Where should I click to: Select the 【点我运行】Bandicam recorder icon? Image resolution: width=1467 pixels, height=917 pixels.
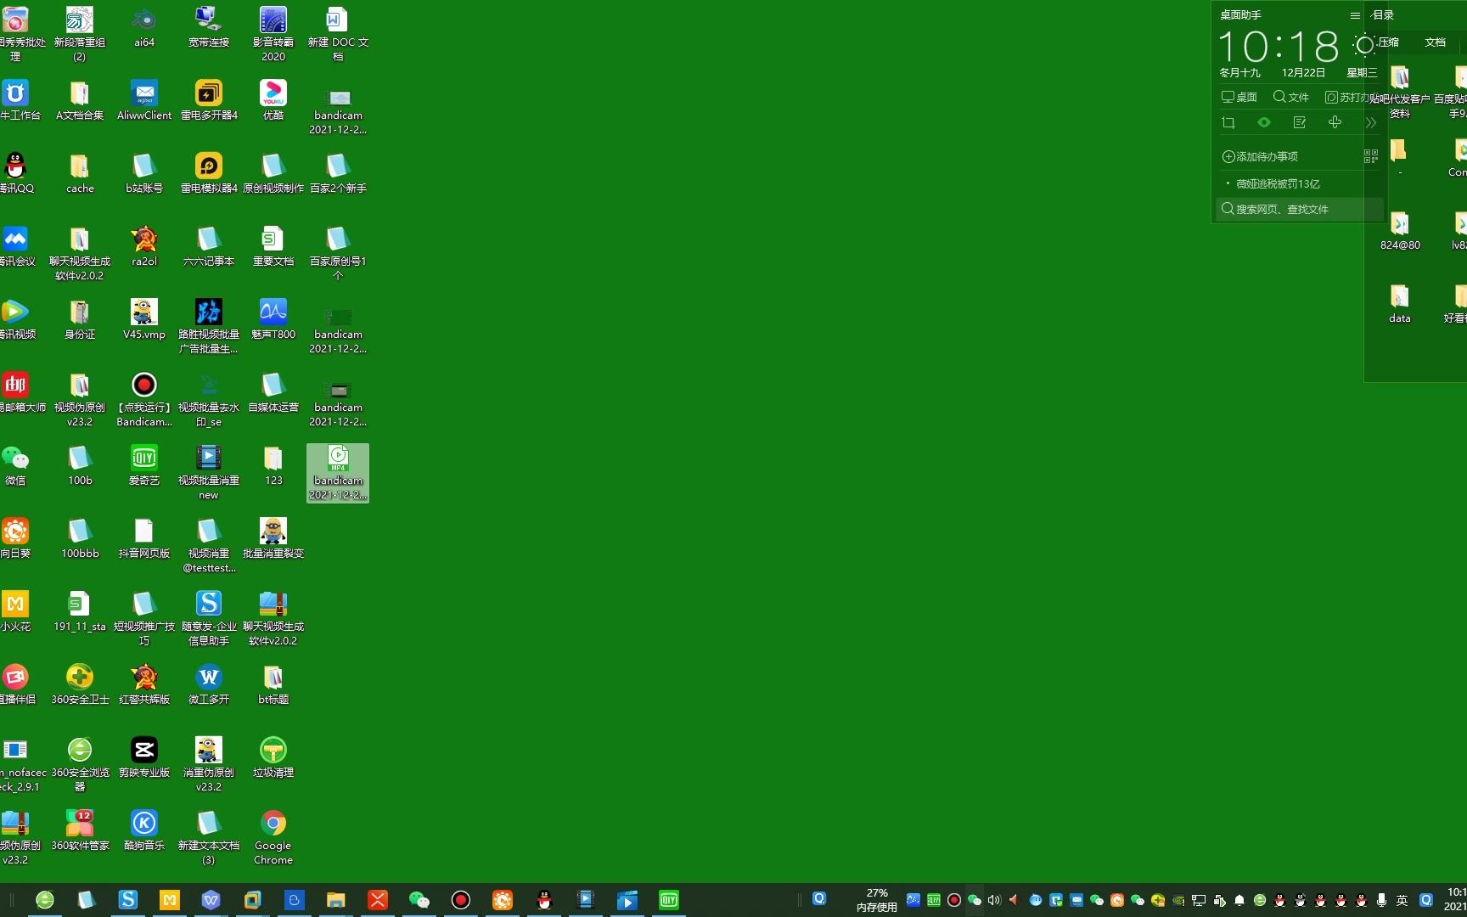pyautogui.click(x=144, y=399)
